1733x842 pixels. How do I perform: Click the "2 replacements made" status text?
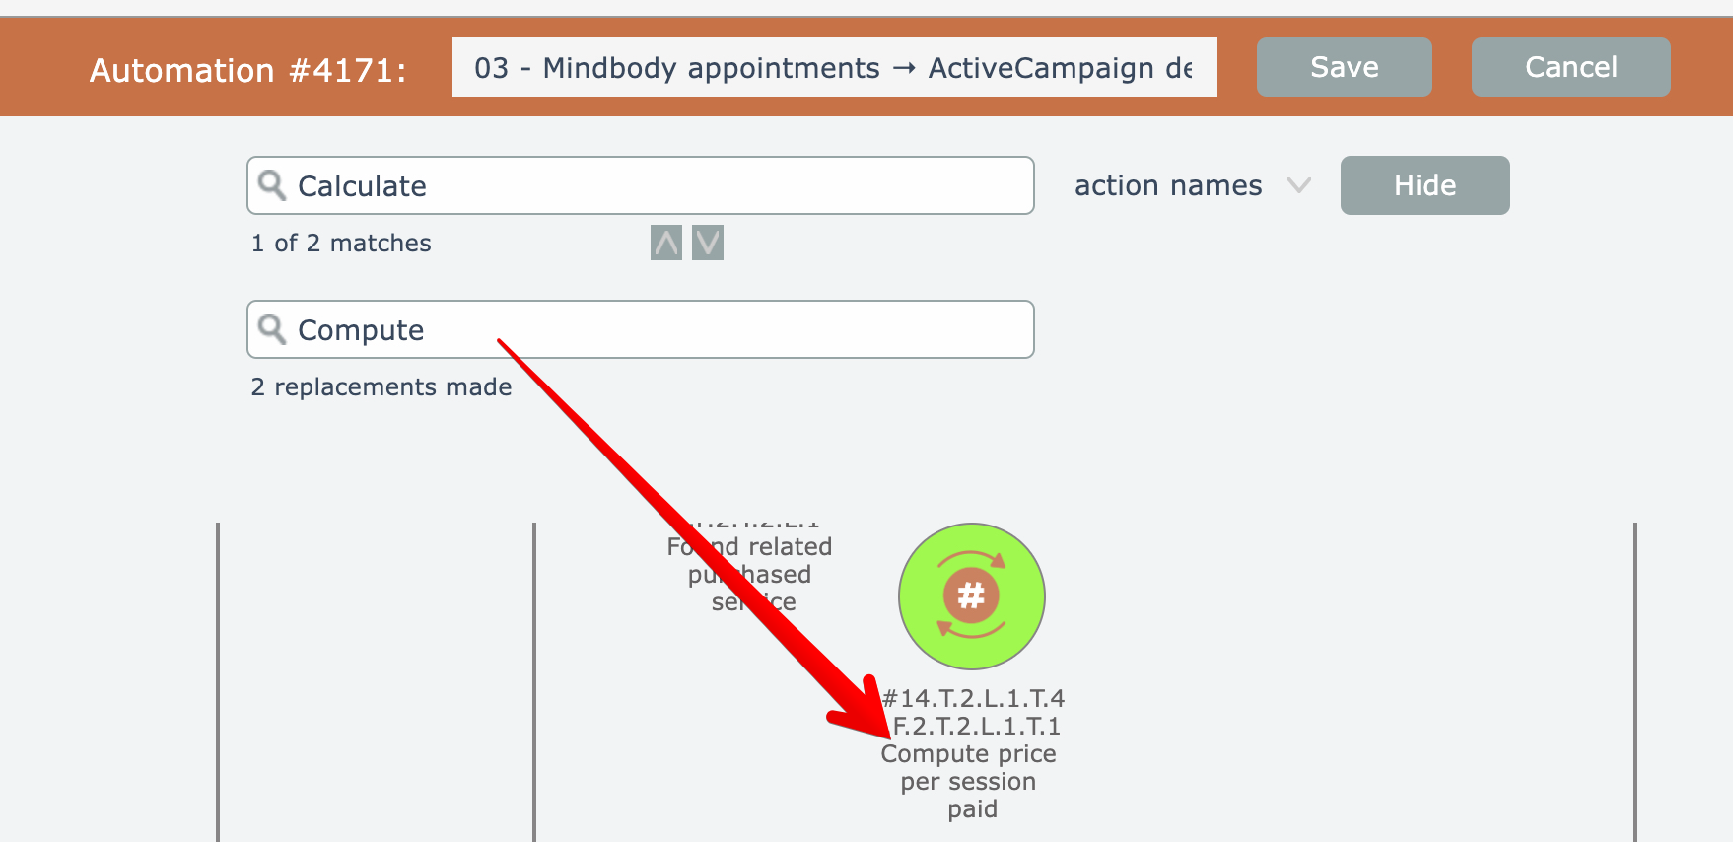381,386
